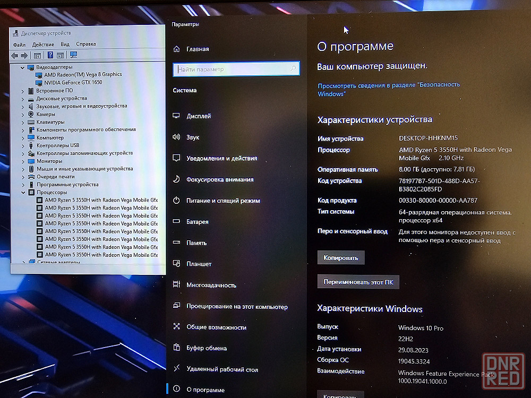Collapse the Видеоадаптеры node
The width and height of the screenshot is (531, 398).
point(22,68)
